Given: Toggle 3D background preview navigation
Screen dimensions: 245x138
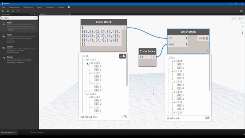Looking at the screenshot, I should click(234, 18).
